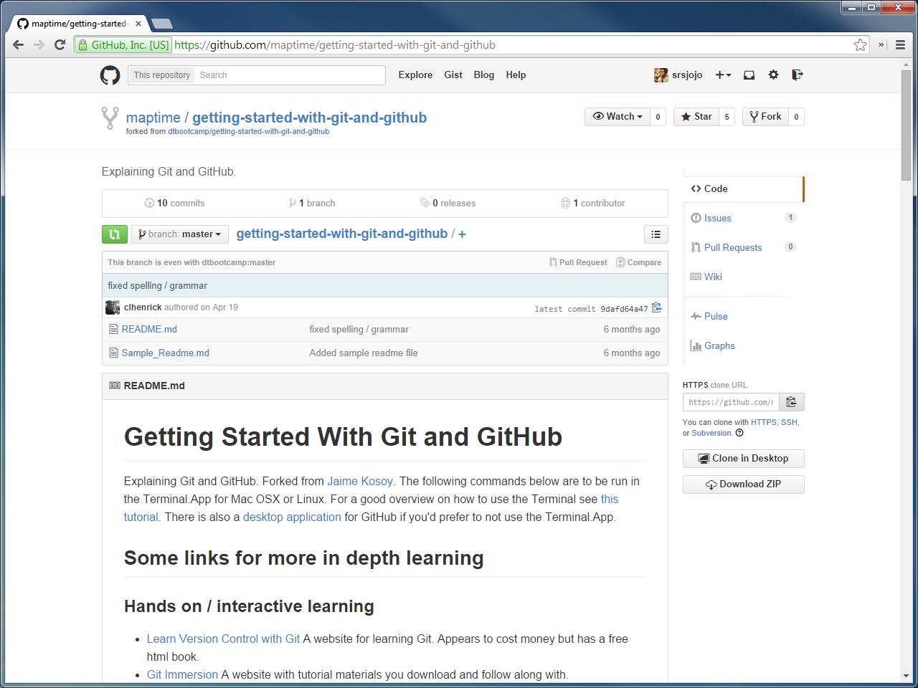The height and width of the screenshot is (688, 918).
Task: View the 1 branch
Action: click(x=312, y=203)
